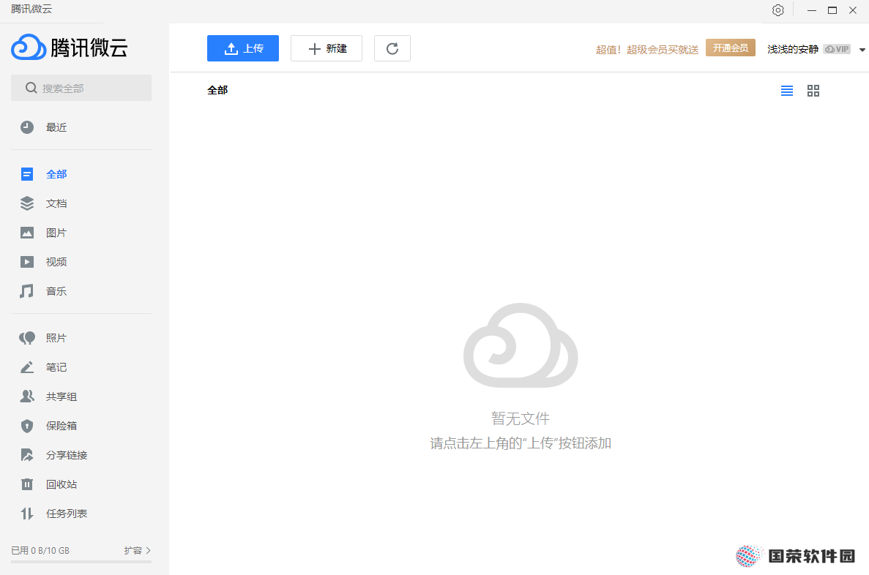Screen dimensions: 869x575
Task: Open the 图片 pictures icon
Action: point(26,233)
